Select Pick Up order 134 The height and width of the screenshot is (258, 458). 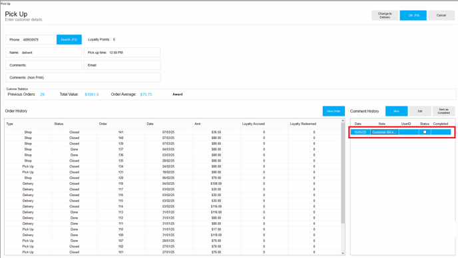tap(172, 166)
